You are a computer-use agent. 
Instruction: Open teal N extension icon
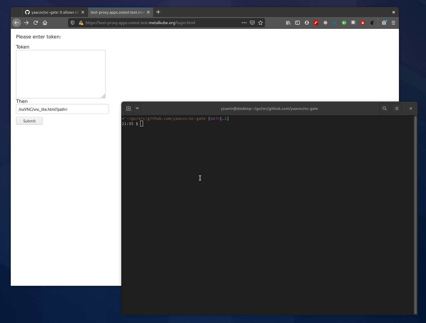335,23
